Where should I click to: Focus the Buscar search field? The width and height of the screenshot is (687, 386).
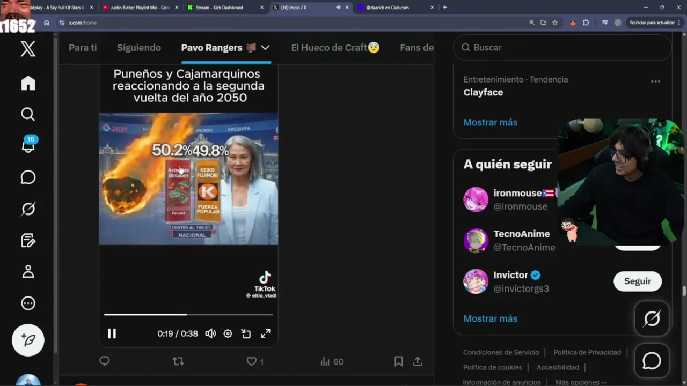[x=562, y=48]
